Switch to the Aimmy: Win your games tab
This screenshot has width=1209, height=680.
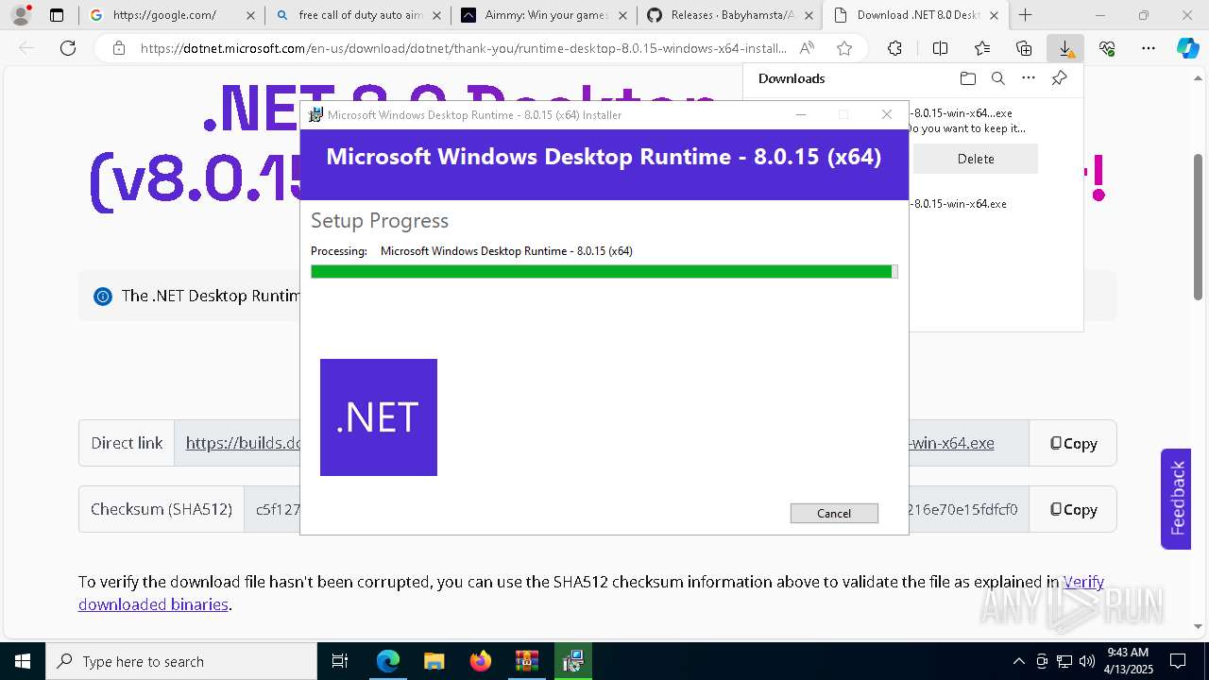[x=544, y=15]
